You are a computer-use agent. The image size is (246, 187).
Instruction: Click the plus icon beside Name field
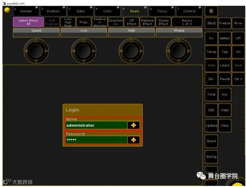[x=134, y=125]
